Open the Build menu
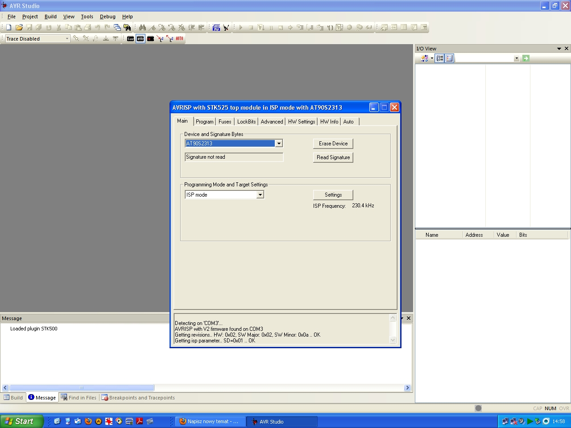This screenshot has width=571, height=428. 50,16
